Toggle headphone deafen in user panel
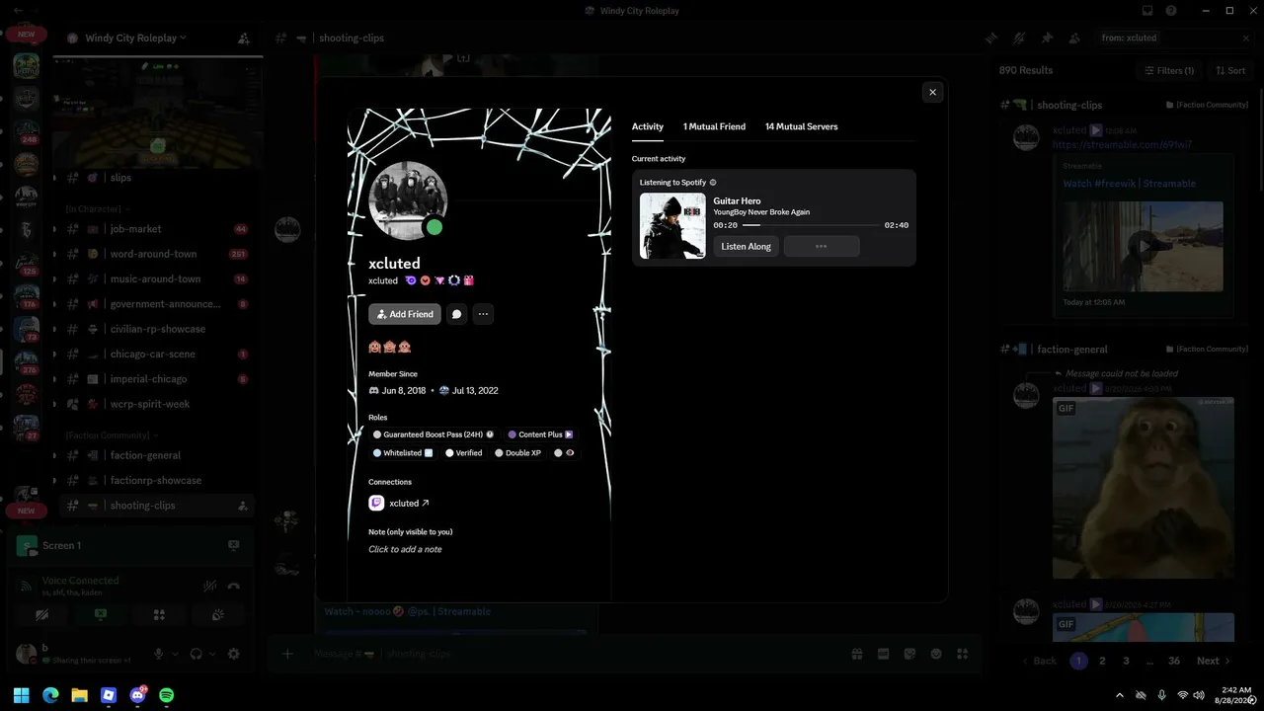The image size is (1264, 711). point(196,654)
